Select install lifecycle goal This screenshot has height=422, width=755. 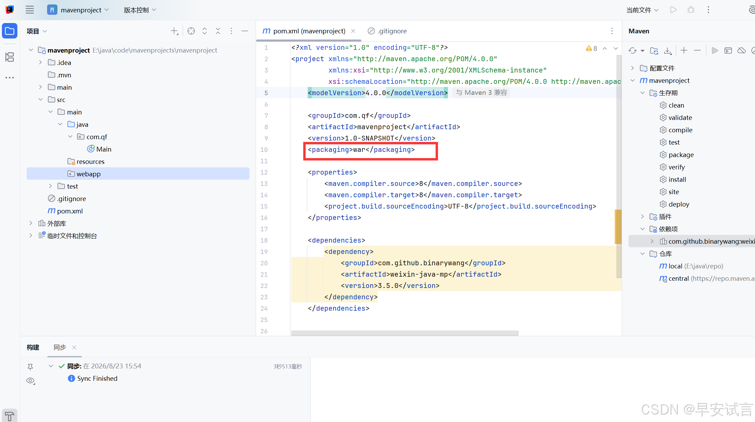673,179
